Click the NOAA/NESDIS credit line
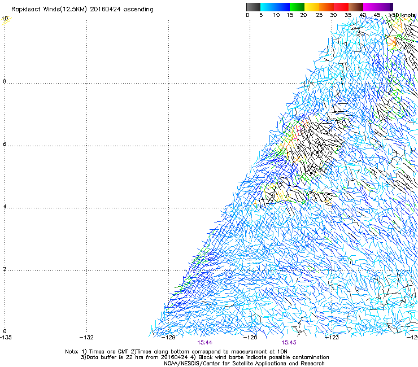Image resolution: width=418 pixels, height=367 pixels. click(244, 364)
